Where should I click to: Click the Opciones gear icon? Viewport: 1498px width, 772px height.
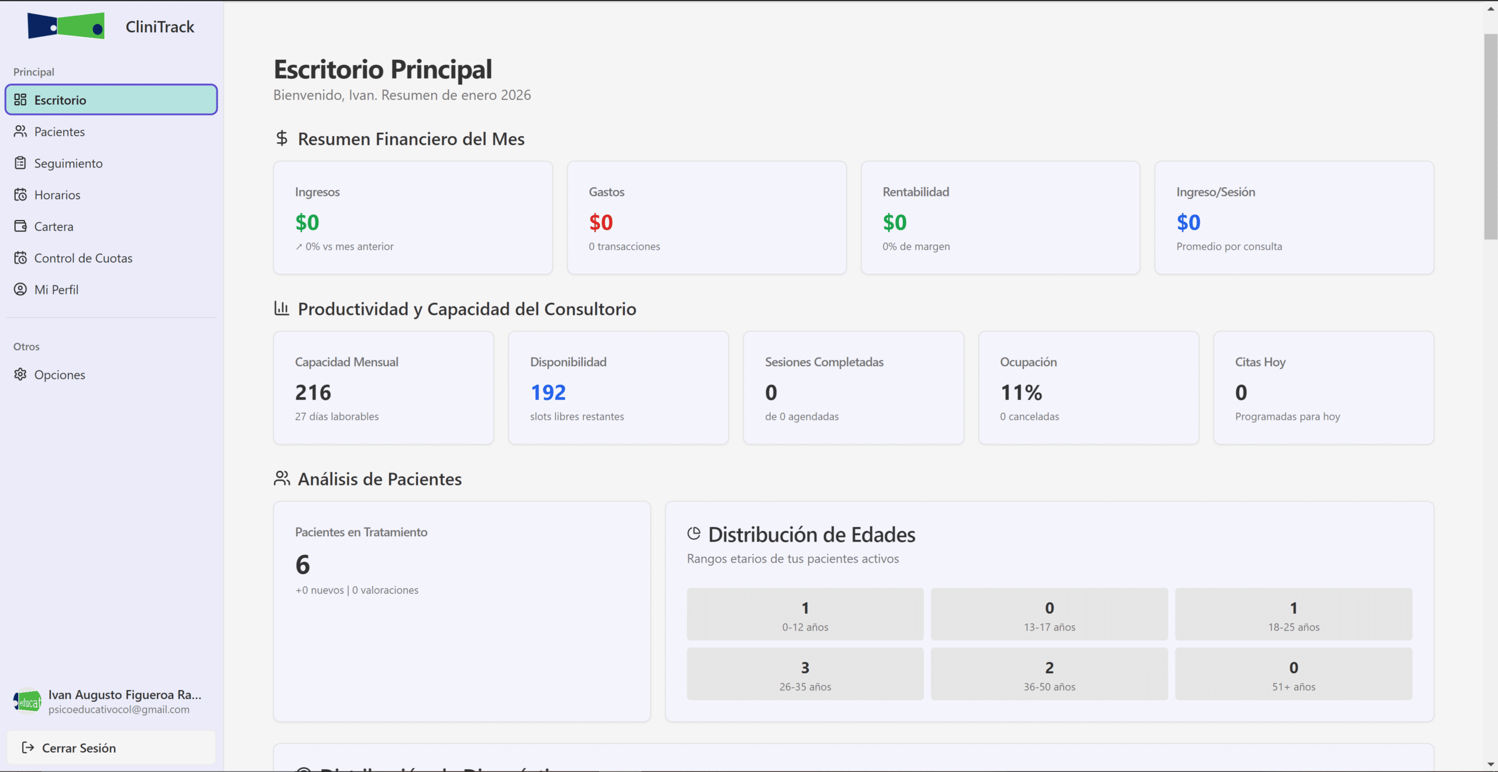coord(20,374)
